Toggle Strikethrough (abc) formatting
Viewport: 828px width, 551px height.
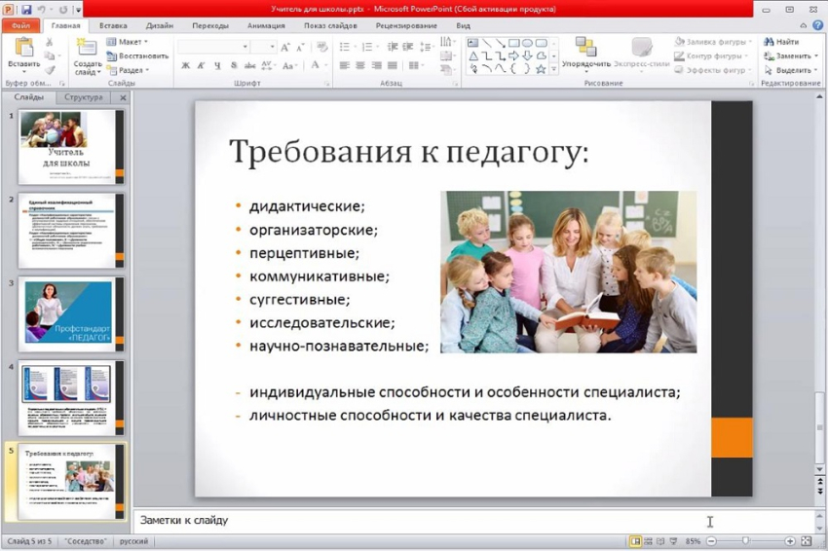(x=249, y=65)
